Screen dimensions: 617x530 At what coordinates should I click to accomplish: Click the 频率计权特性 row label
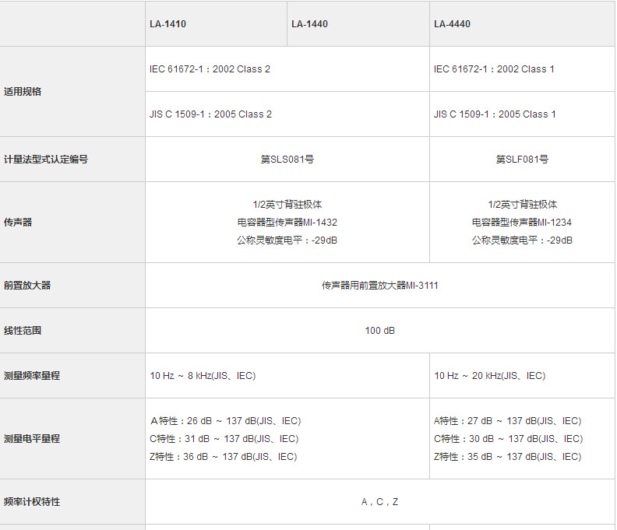tap(32, 502)
